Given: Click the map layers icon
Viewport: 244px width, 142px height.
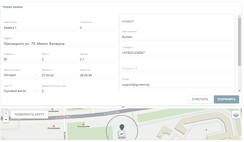Looking at the screenshot, I should pos(236,115).
